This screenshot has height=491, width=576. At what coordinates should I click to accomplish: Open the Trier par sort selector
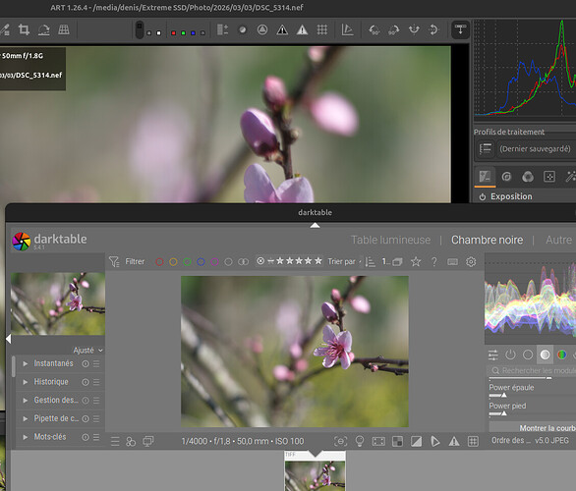click(x=344, y=261)
